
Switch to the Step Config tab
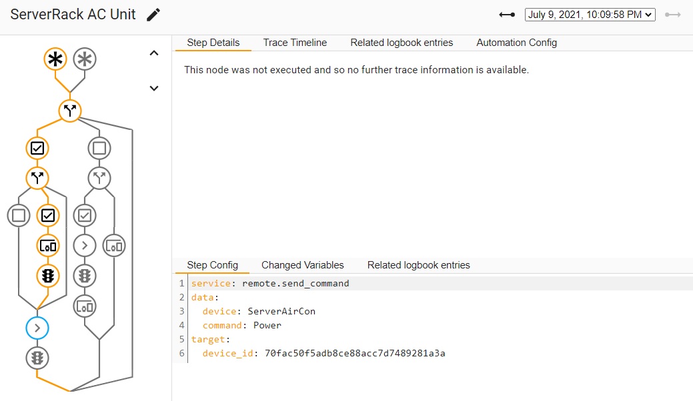click(212, 265)
